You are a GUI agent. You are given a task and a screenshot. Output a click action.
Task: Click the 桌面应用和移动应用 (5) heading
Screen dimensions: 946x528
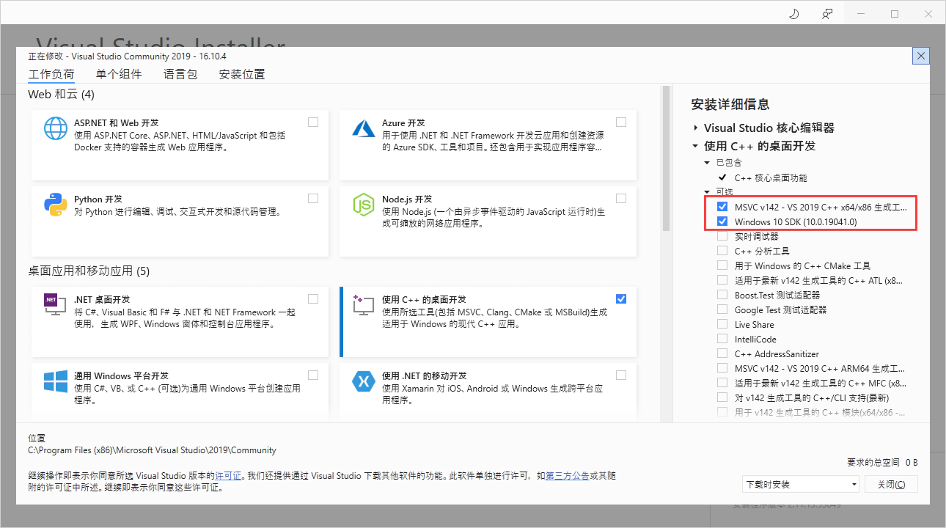tap(89, 271)
